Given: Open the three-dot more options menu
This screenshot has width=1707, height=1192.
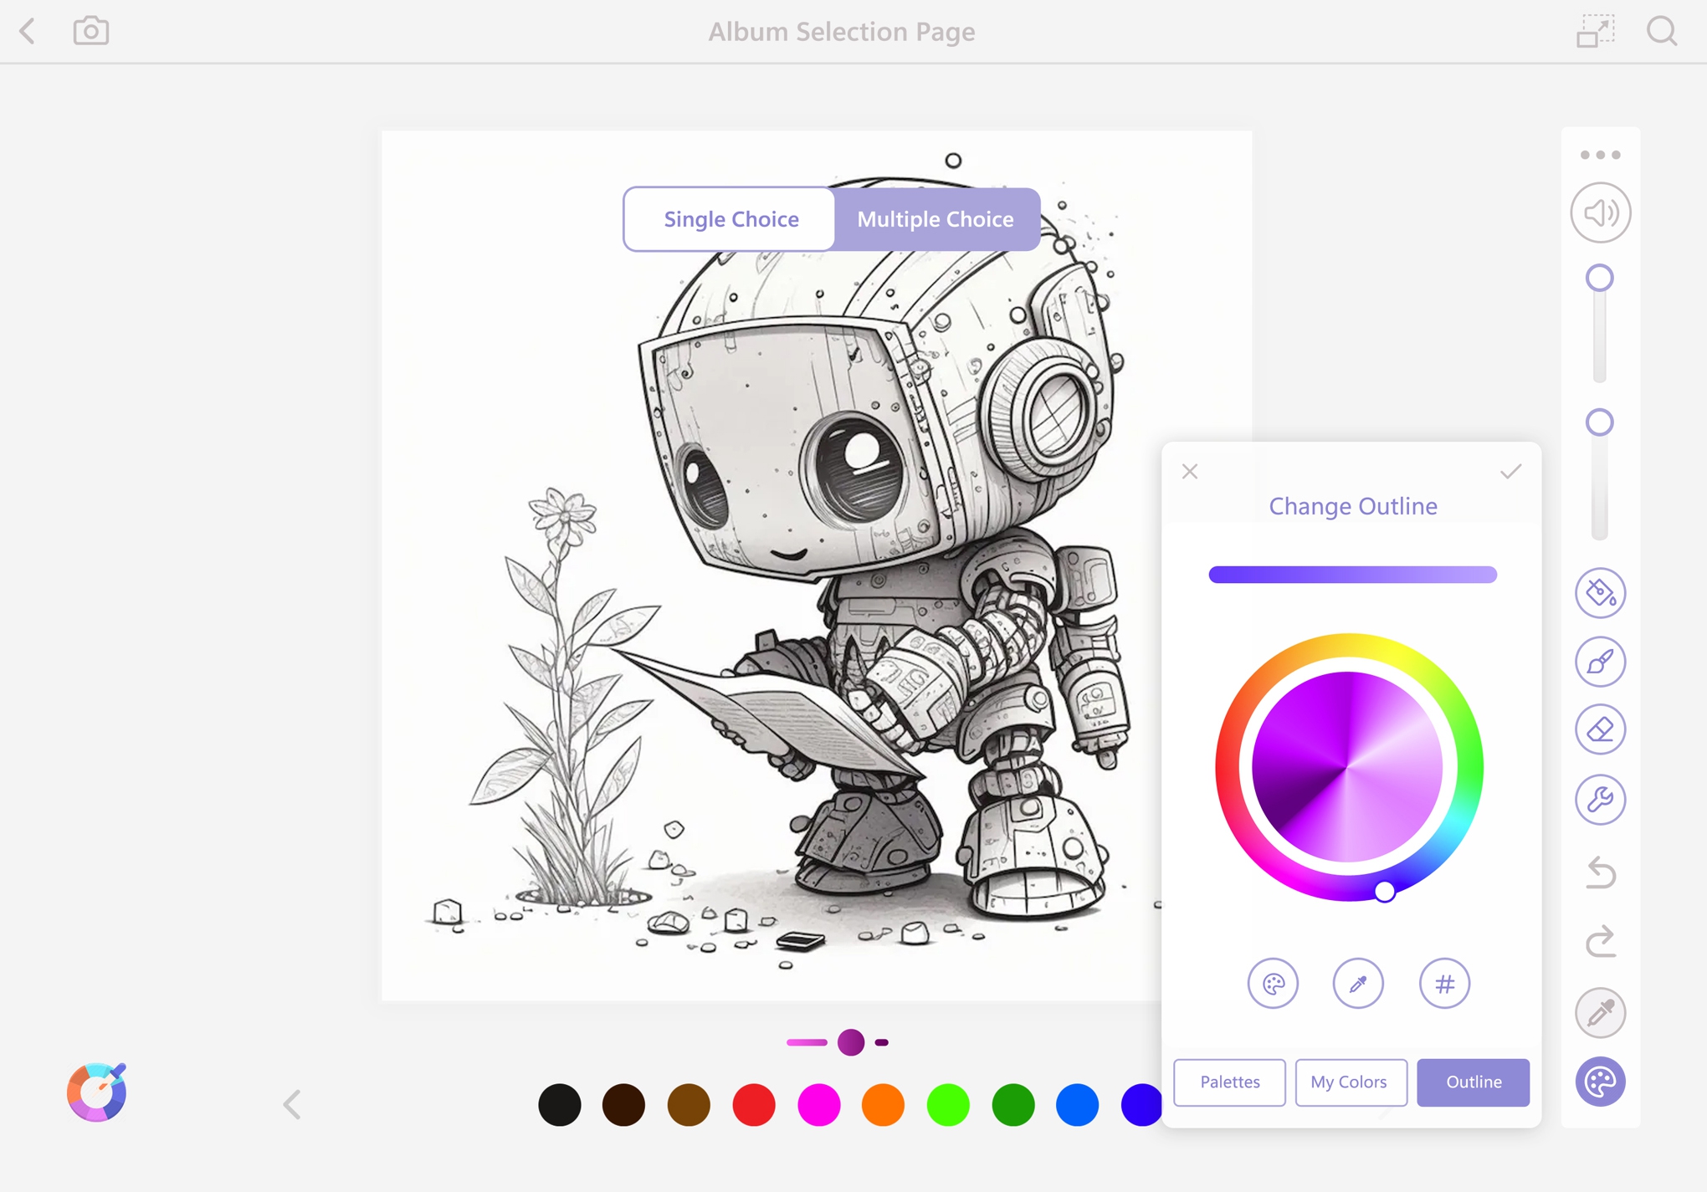Looking at the screenshot, I should pos(1600,155).
